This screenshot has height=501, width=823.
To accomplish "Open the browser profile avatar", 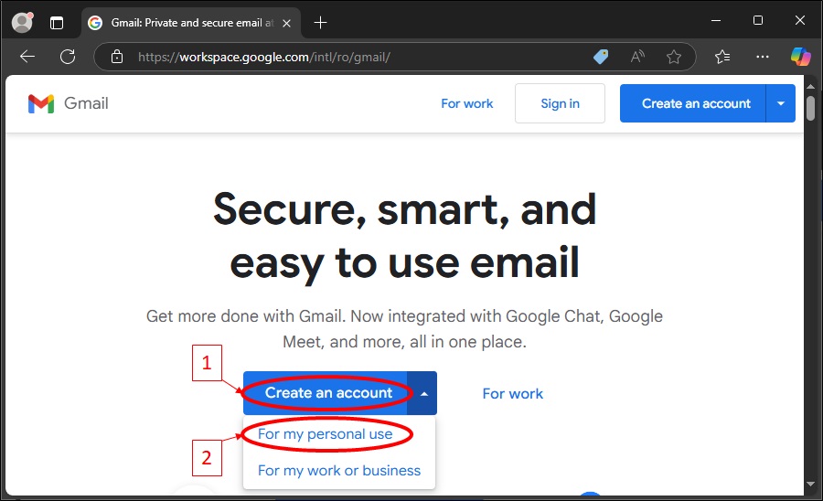I will 22,22.
